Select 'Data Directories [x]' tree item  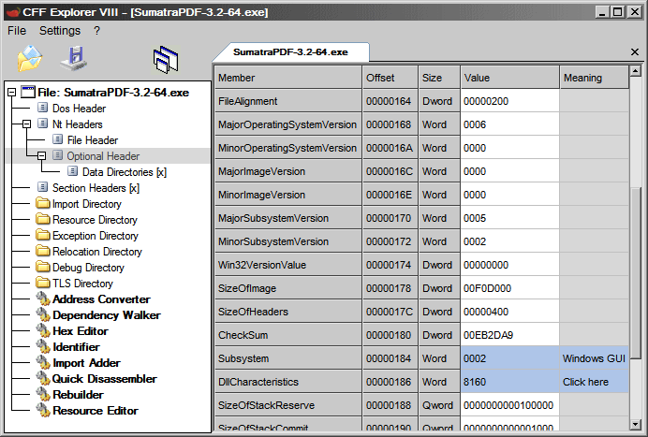click(x=125, y=172)
